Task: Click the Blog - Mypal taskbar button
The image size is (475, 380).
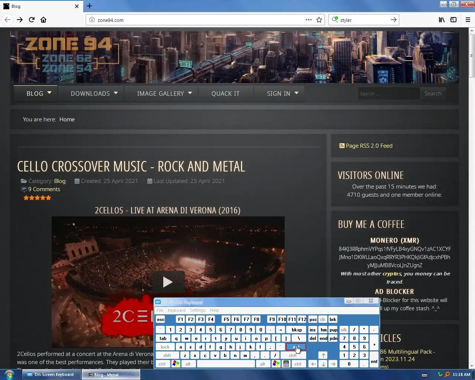Action: [111, 374]
